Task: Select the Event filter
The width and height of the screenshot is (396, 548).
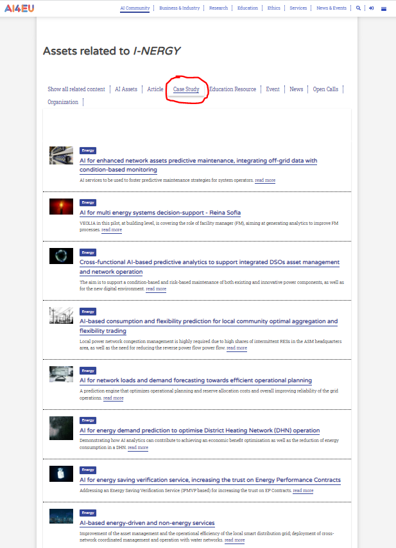Action: pyautogui.click(x=273, y=89)
